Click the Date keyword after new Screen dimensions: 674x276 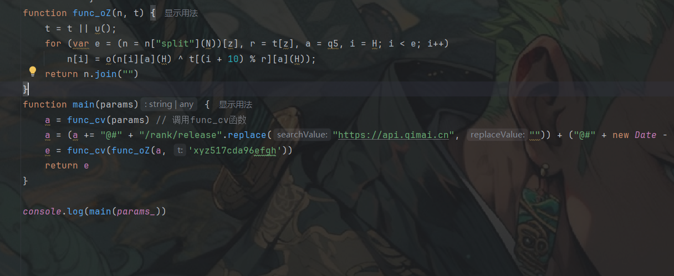coord(646,135)
